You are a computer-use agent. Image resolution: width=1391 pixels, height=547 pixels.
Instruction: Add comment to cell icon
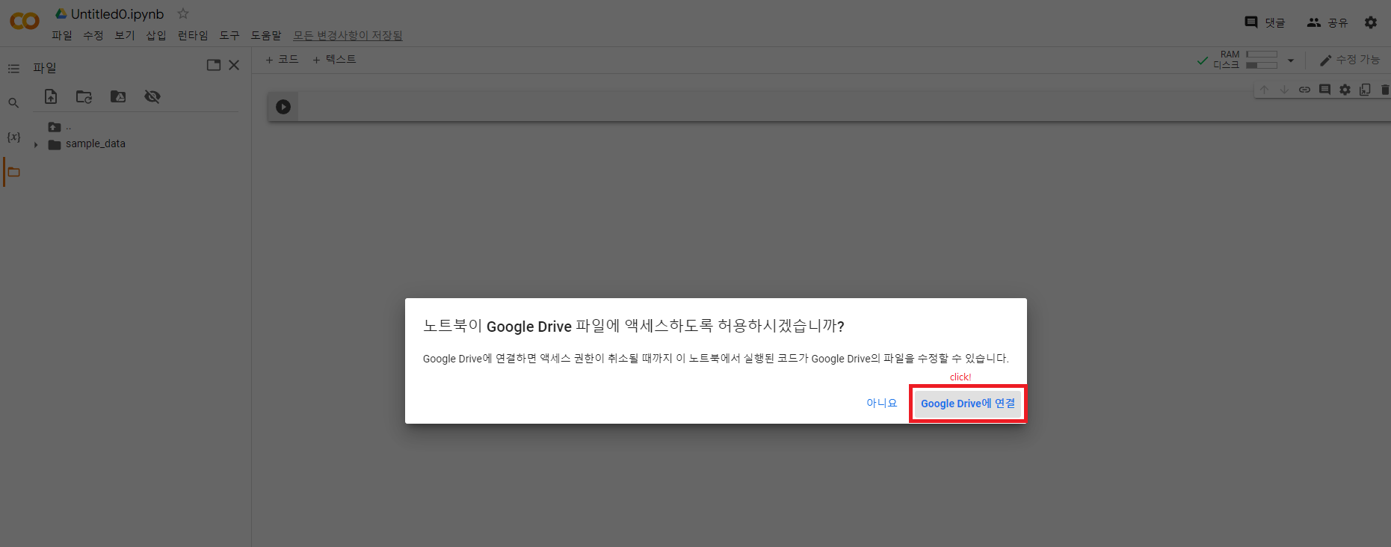[x=1324, y=90]
